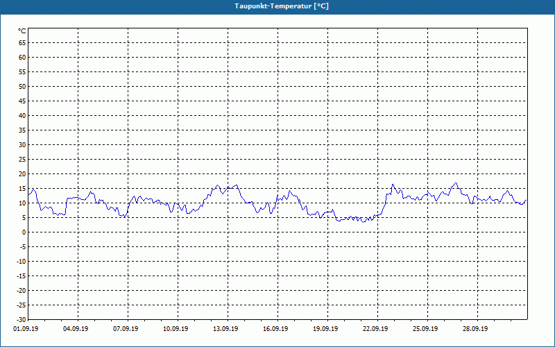This screenshot has width=555, height=347.
Task: Click the 30 value on the temperature axis
Action: [22, 145]
